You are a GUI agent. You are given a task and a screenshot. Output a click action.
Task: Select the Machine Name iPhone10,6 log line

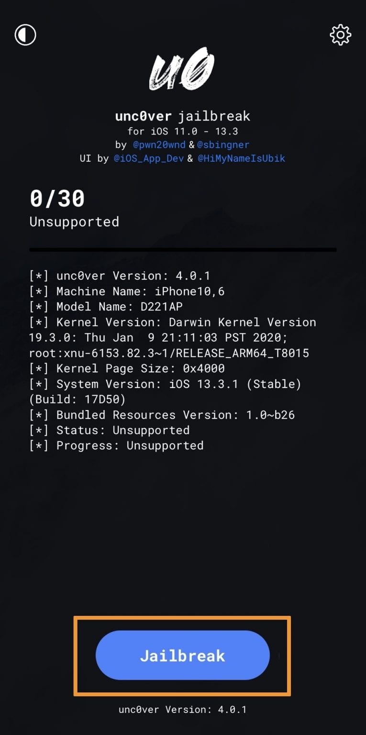click(x=127, y=291)
